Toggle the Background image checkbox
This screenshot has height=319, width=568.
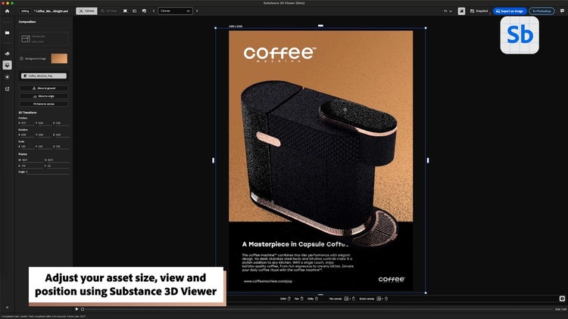(x=21, y=59)
